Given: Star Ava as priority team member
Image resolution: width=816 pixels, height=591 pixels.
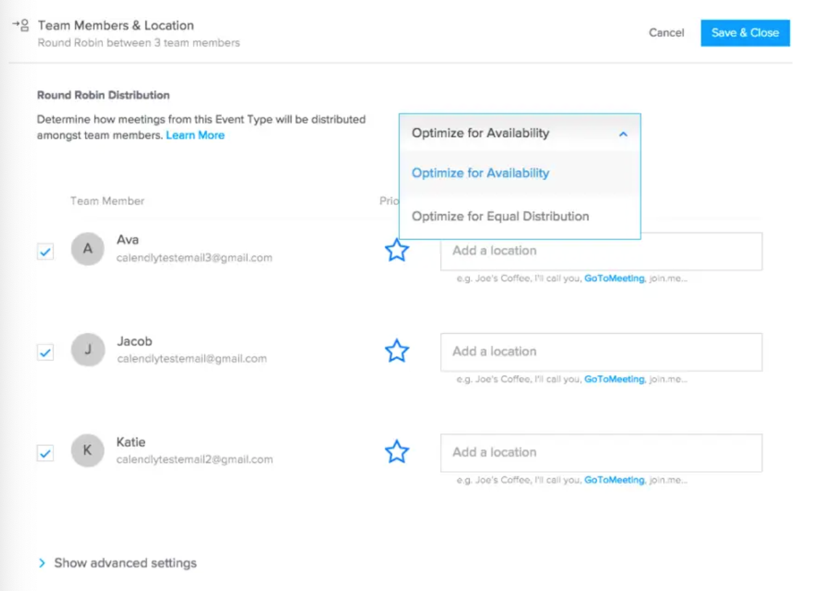Looking at the screenshot, I should [x=397, y=250].
